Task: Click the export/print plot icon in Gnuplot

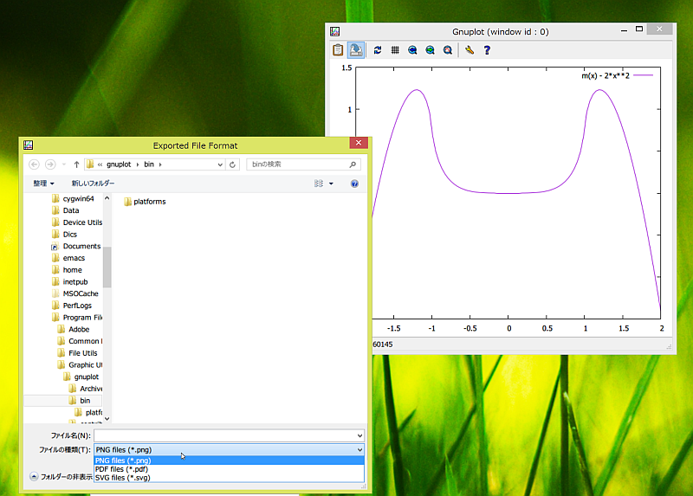Action: [356, 50]
